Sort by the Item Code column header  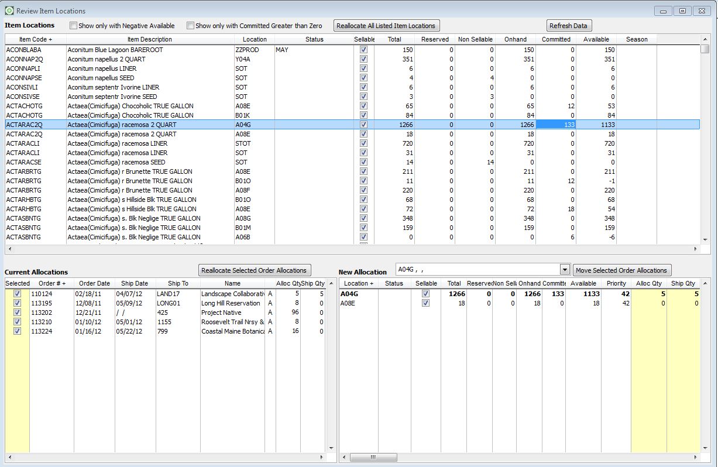[x=36, y=39]
